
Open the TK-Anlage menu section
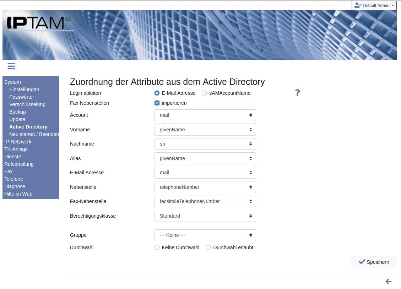[16, 149]
